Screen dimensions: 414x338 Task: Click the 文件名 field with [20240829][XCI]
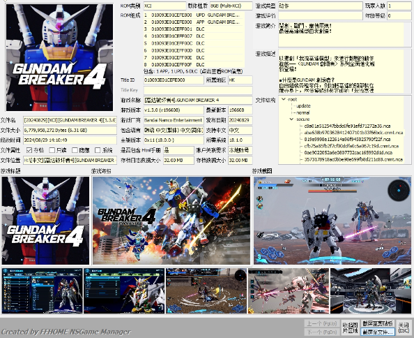click(x=70, y=120)
